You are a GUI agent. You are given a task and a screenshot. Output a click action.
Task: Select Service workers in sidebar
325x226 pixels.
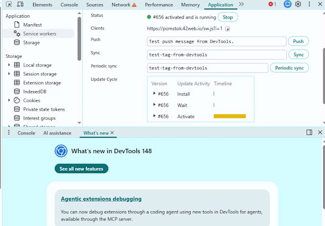(x=39, y=33)
